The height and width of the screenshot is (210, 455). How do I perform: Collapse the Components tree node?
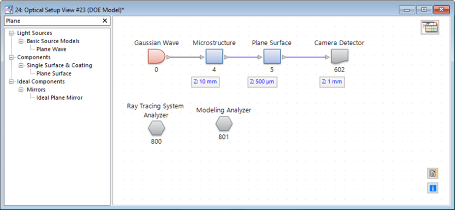click(11, 57)
